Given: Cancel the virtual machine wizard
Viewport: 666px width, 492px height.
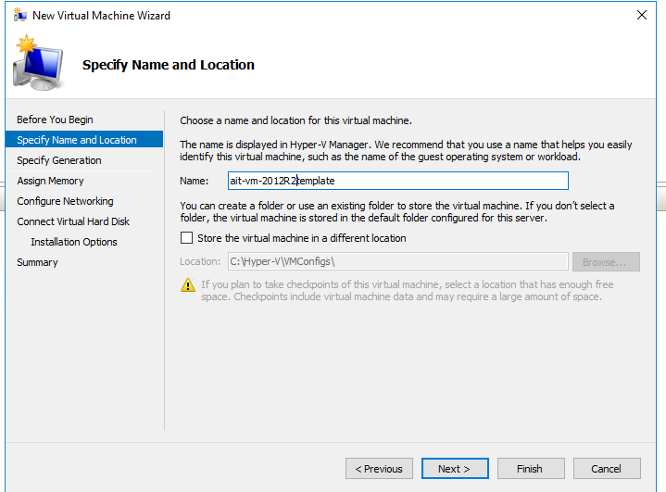Looking at the screenshot, I should [x=607, y=469].
